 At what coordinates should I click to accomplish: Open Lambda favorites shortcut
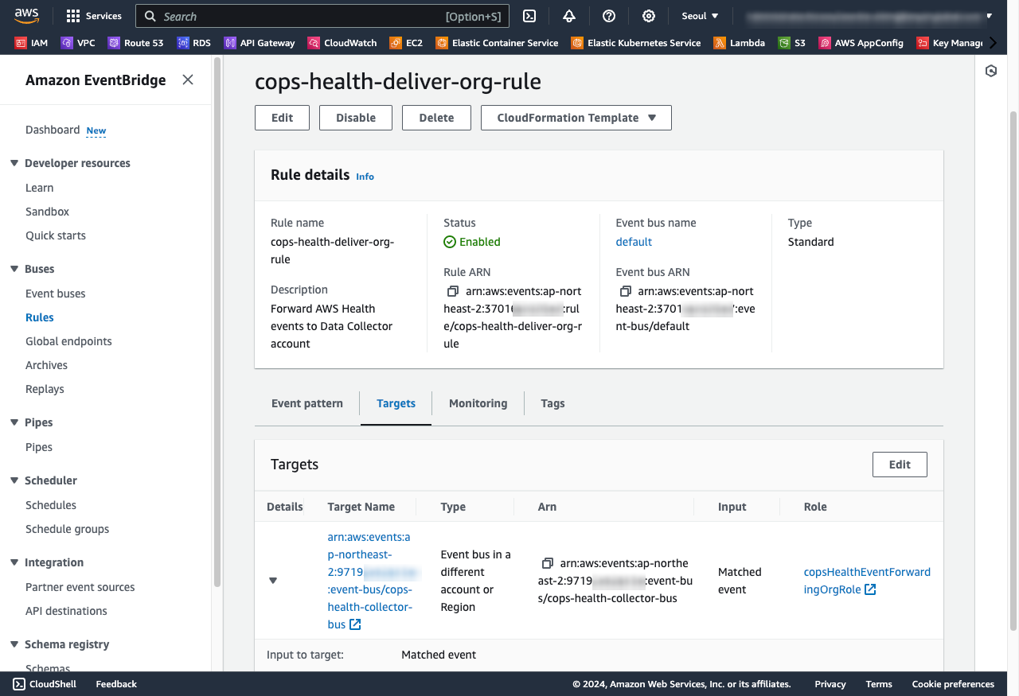point(740,43)
